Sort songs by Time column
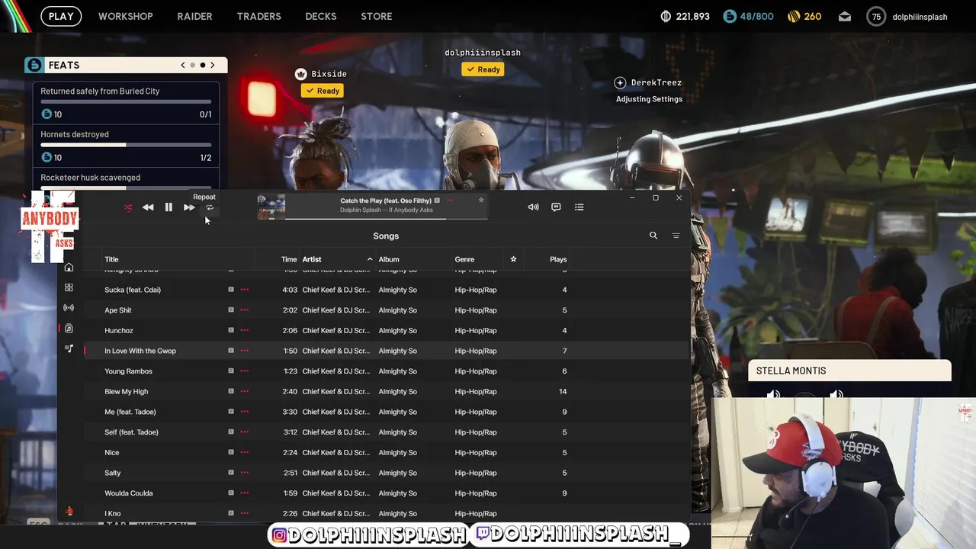976x549 pixels. point(288,259)
